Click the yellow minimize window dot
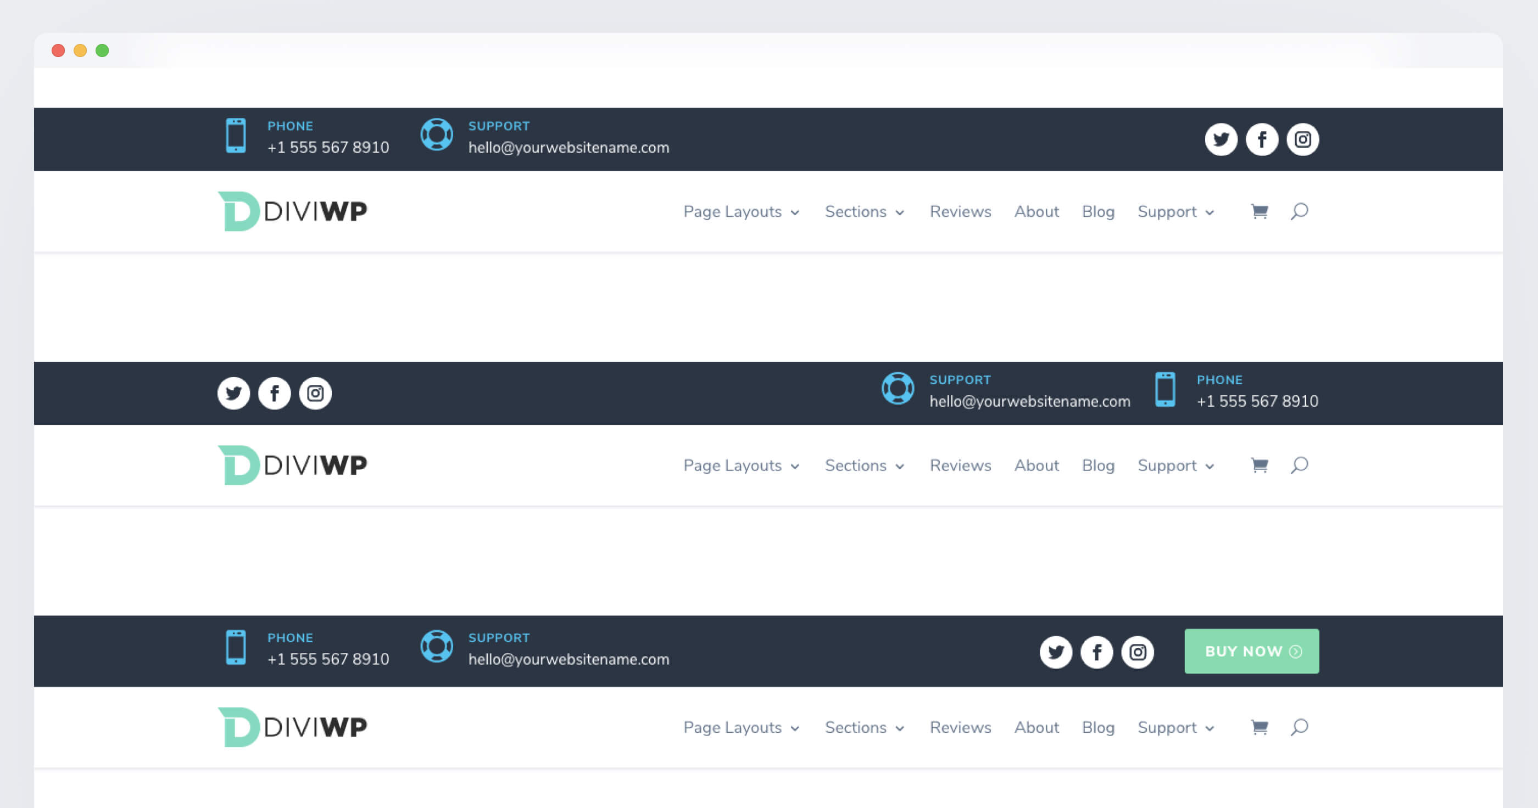This screenshot has height=808, width=1538. click(80, 50)
